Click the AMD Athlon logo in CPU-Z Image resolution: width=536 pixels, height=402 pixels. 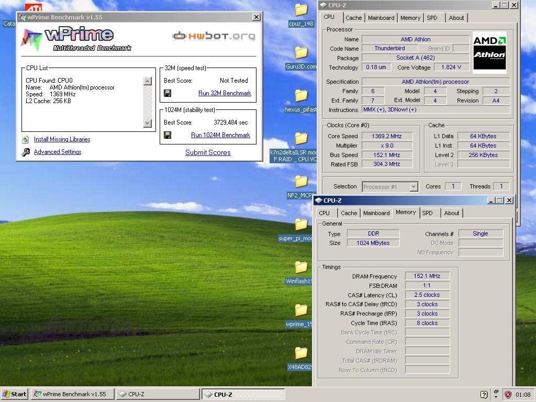(489, 52)
